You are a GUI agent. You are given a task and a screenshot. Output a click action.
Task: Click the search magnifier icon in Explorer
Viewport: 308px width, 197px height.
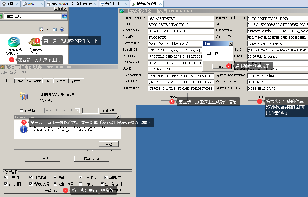(x=65, y=16)
